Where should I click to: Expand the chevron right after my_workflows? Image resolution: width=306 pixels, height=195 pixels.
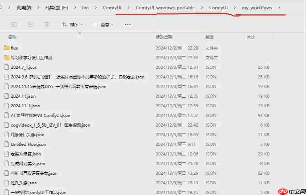[279, 8]
